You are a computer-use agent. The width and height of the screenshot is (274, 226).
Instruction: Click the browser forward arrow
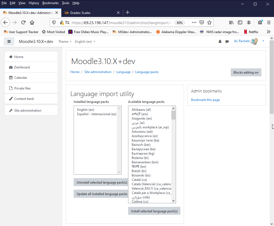pyautogui.click(x=15, y=22)
